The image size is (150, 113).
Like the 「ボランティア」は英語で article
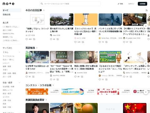point(124,77)
